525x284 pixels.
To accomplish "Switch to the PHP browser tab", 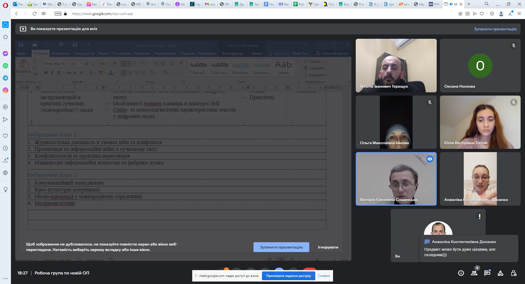I will [434, 4].
